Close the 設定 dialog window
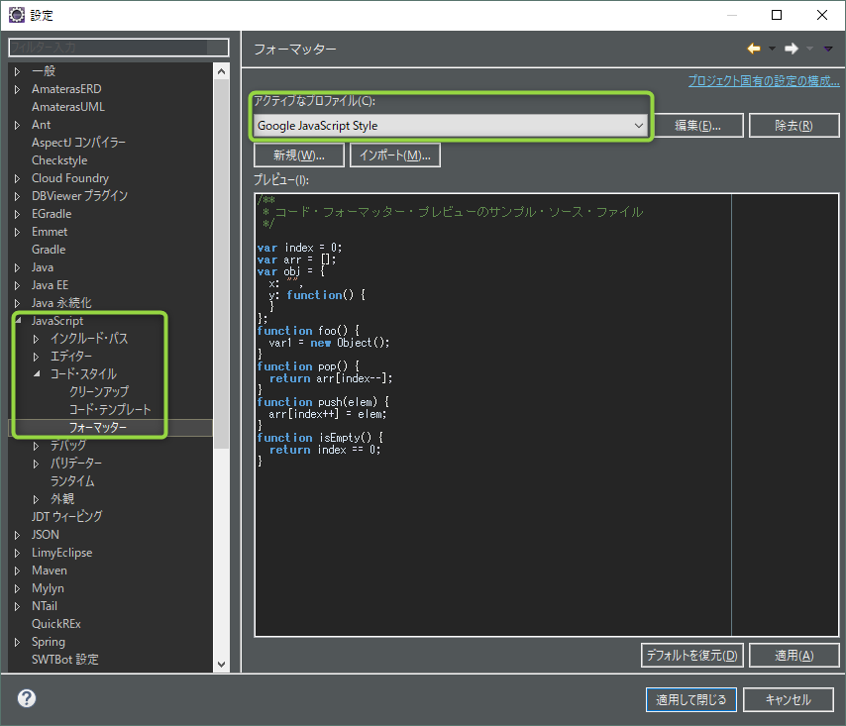The height and width of the screenshot is (726, 846). (821, 15)
